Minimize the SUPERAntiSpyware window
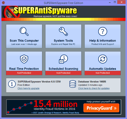The width and height of the screenshot is (127, 119). (x=110, y=3)
